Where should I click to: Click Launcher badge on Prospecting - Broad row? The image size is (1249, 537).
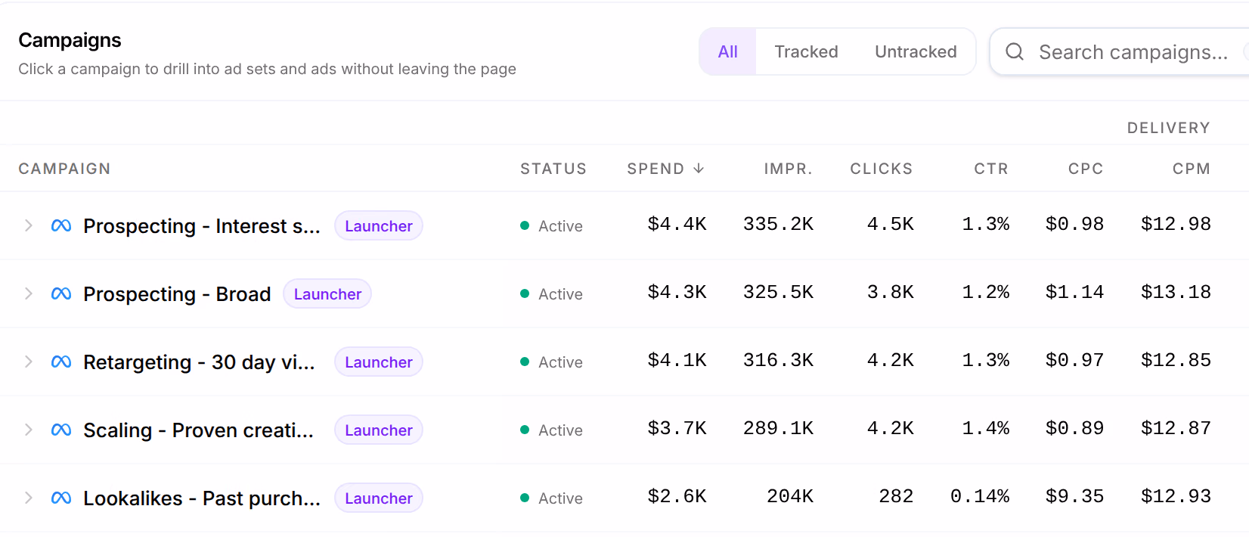pyautogui.click(x=327, y=293)
